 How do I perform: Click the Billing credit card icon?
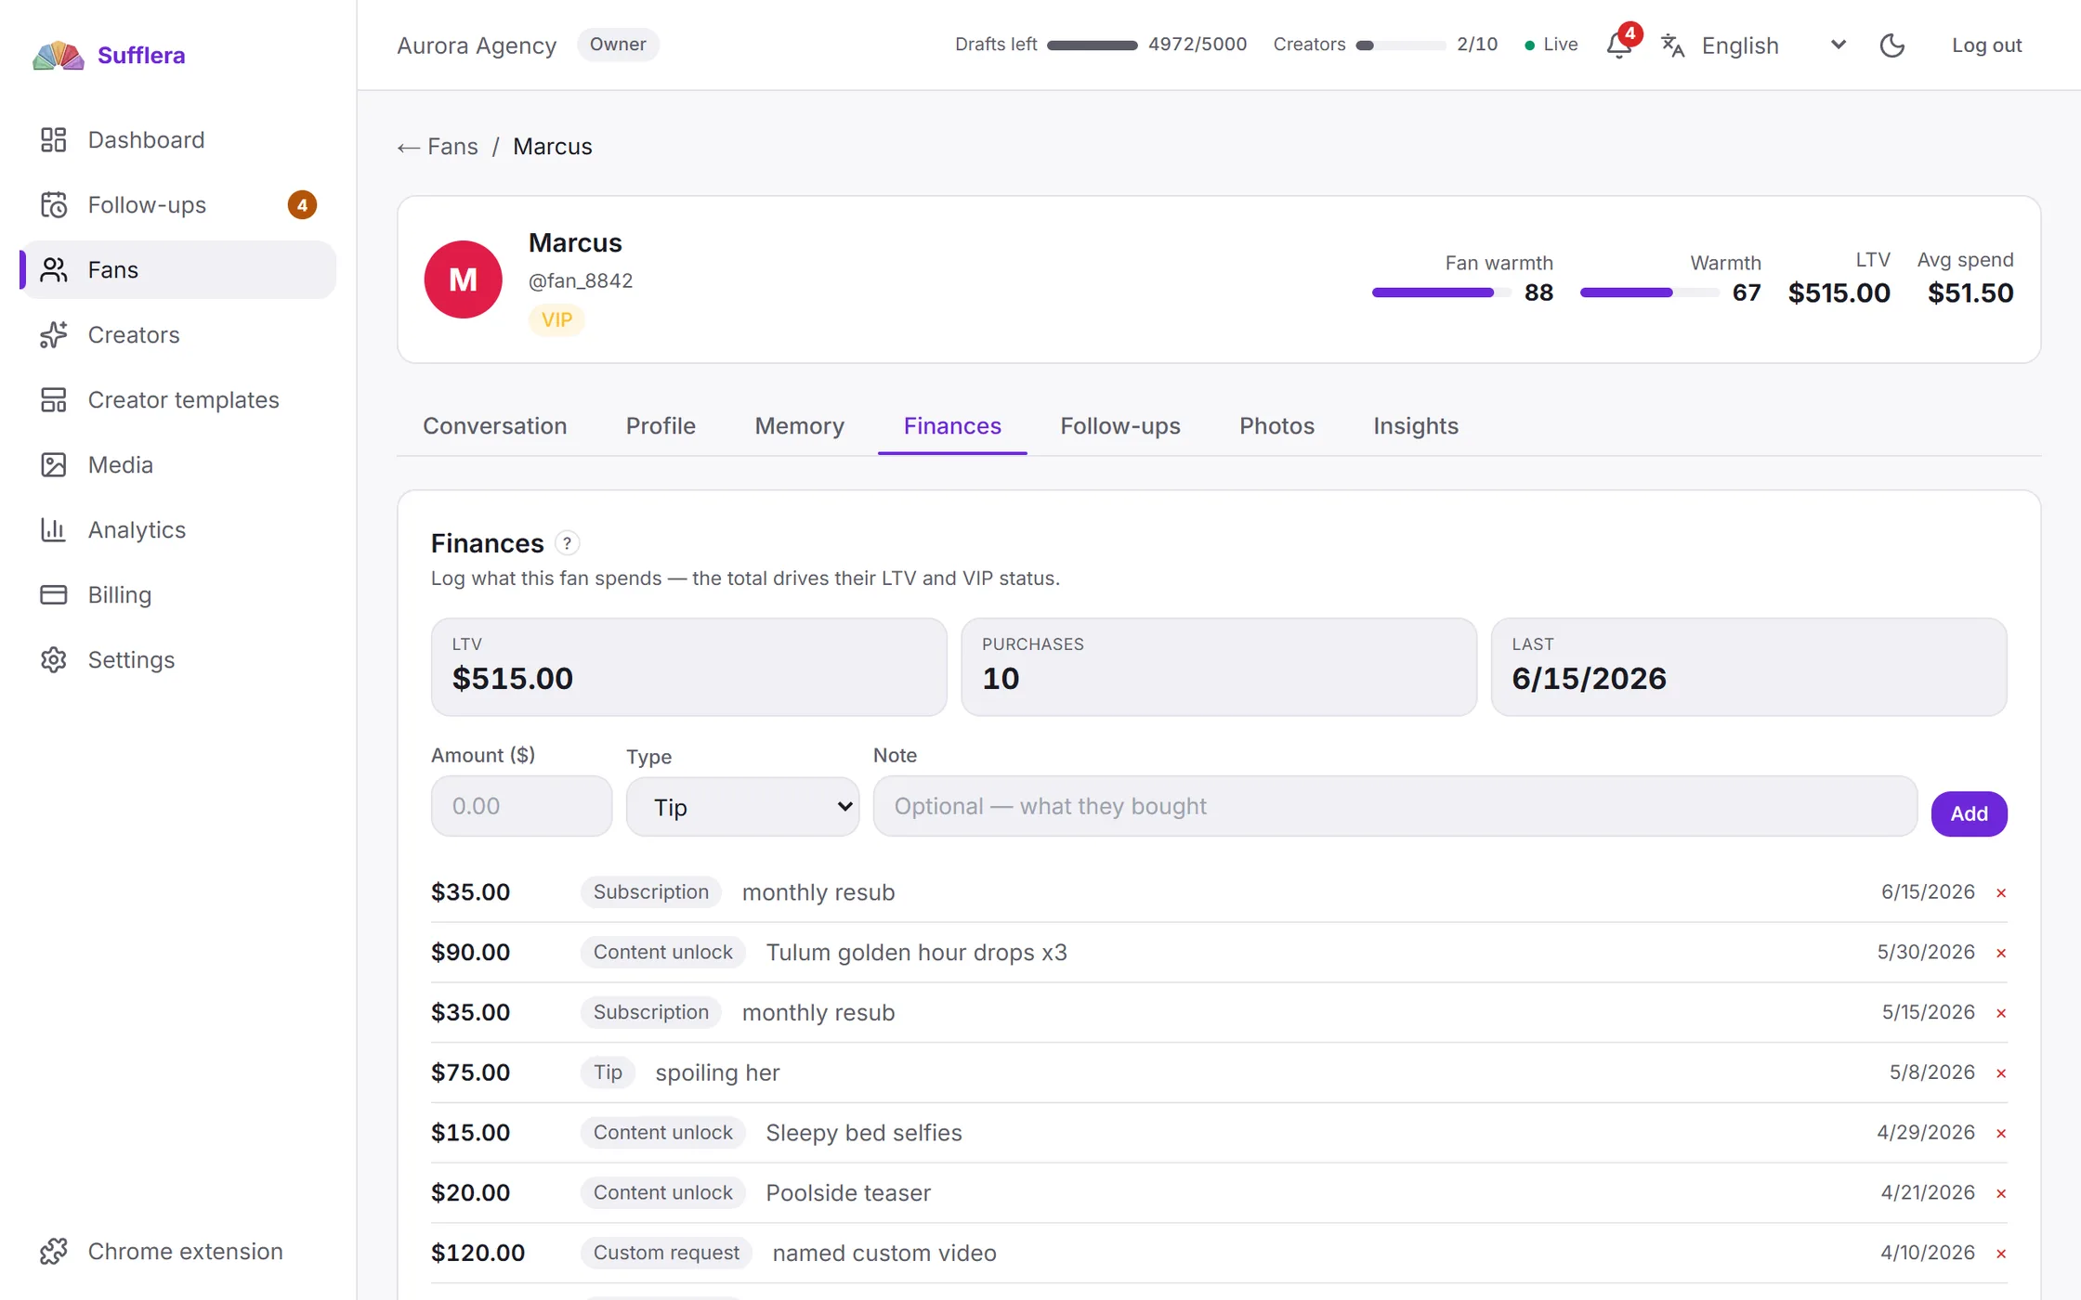click(x=54, y=595)
